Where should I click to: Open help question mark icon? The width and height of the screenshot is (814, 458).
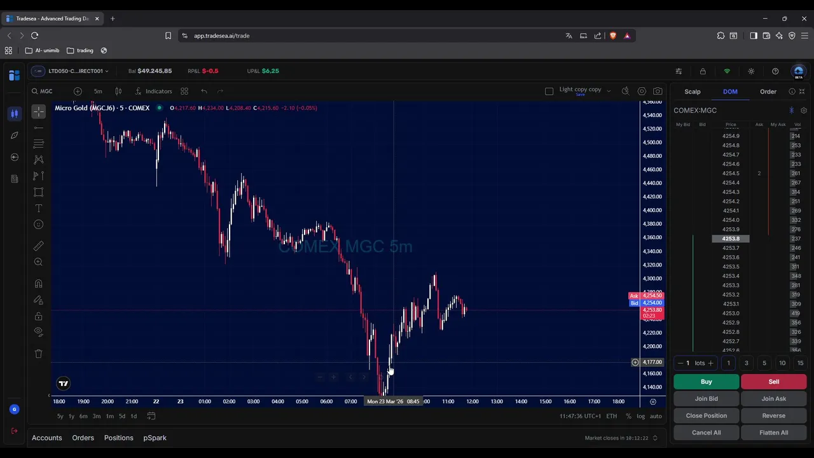775,71
